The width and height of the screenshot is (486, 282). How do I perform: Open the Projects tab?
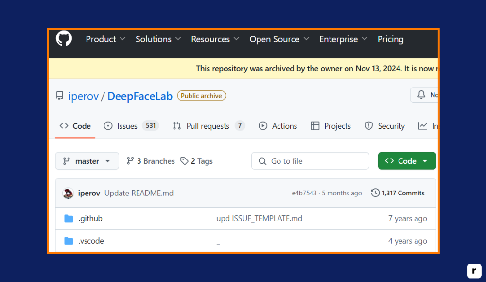click(x=330, y=126)
